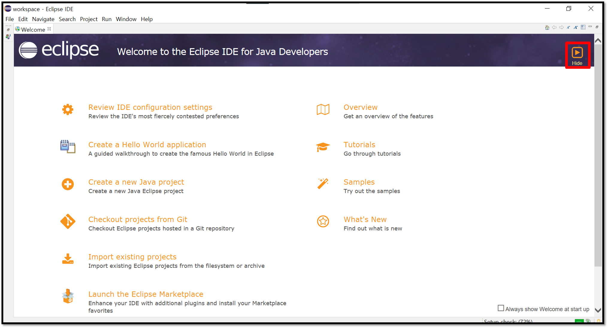Open the Samples link
Screen dimensions: 608x328
click(359, 182)
